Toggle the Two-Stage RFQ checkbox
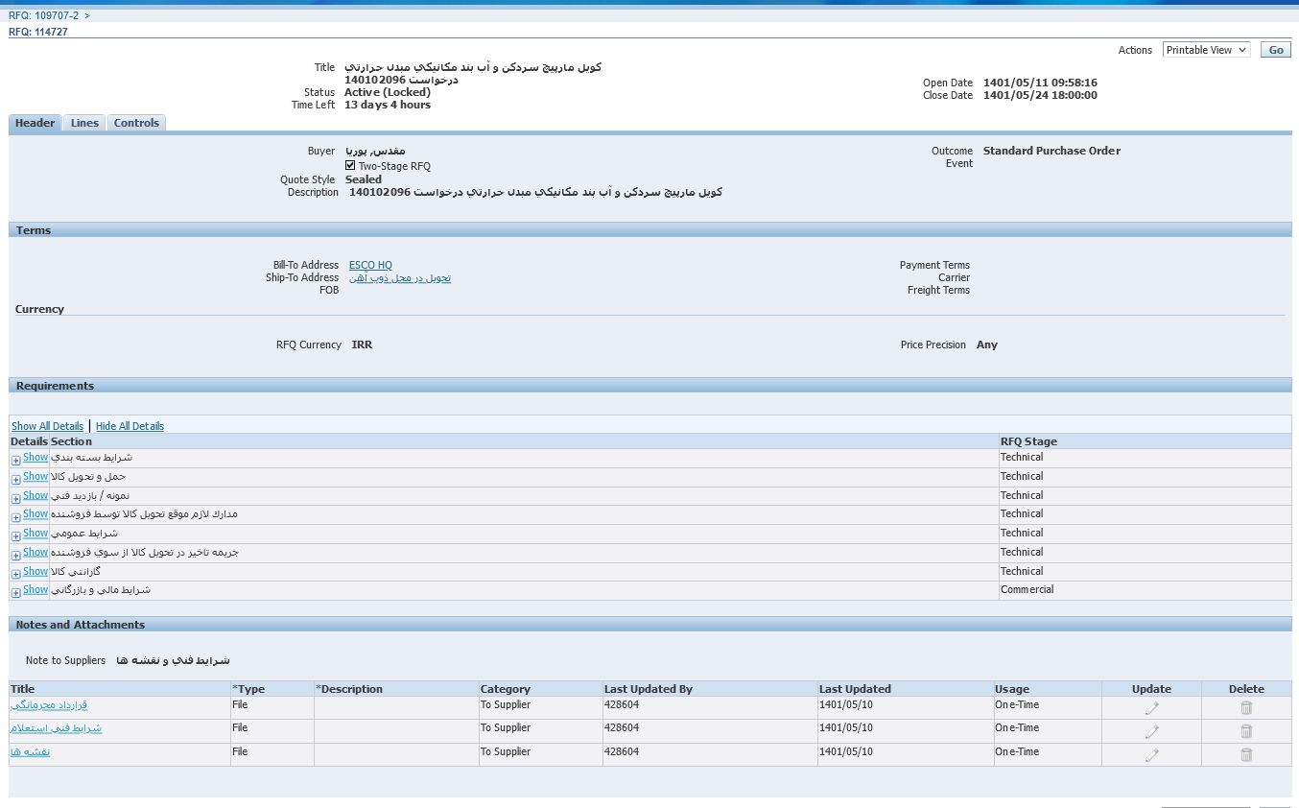Viewport: 1299px width, 808px height. [350, 166]
